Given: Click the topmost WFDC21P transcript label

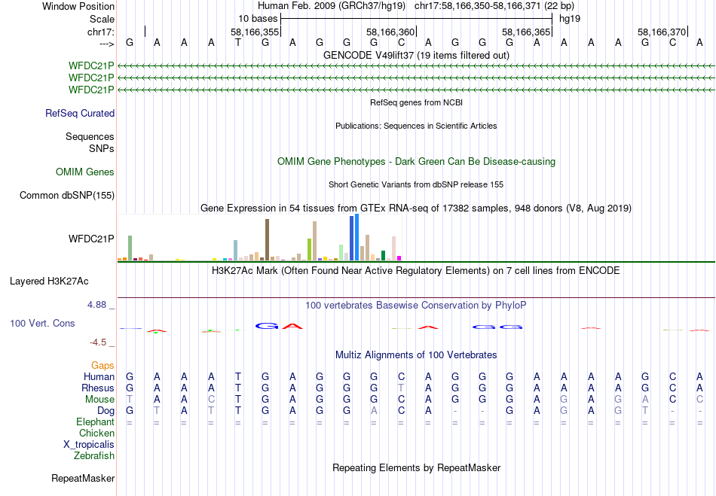Looking at the screenshot, I should coord(91,66).
